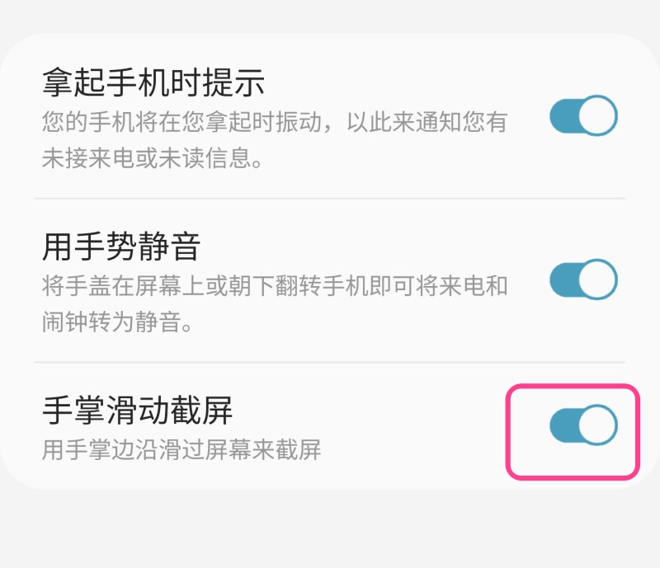Screen dimensions: 660x568
Task: Click white knob of 手掌滑动截屏 switch
Action: point(597,425)
